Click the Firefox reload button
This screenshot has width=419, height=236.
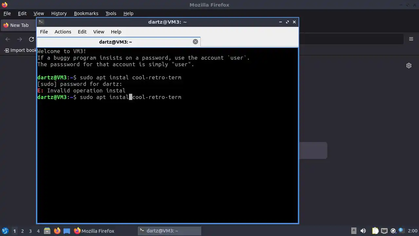pos(31,39)
